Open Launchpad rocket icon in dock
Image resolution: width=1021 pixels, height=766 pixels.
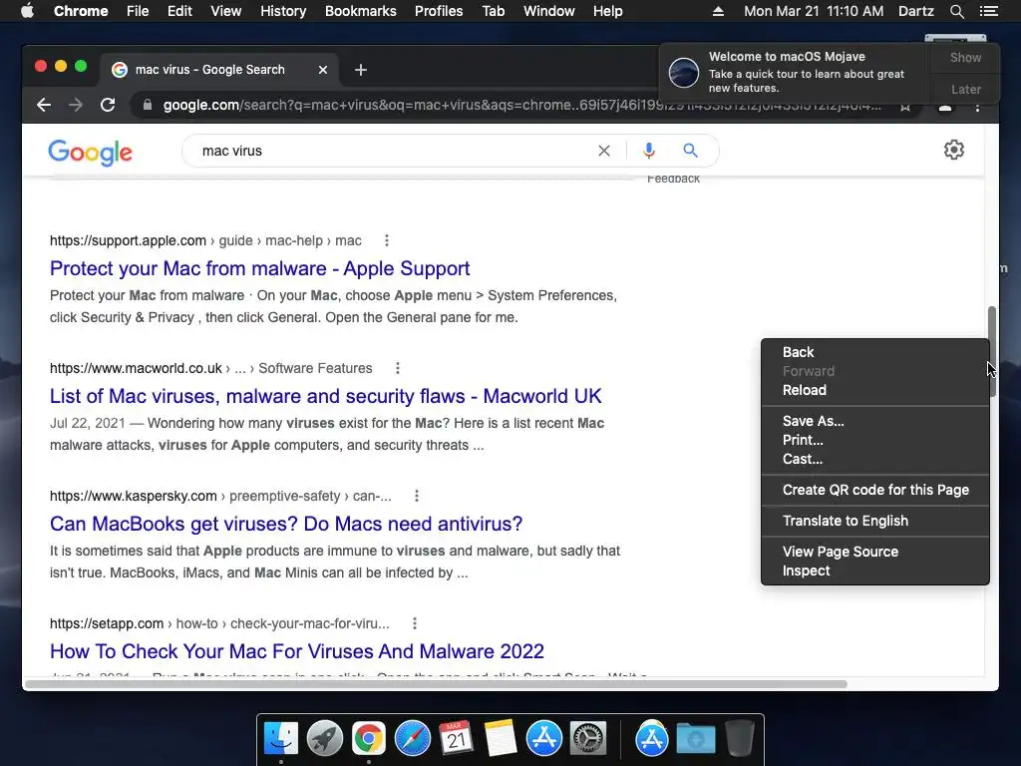[x=325, y=739]
